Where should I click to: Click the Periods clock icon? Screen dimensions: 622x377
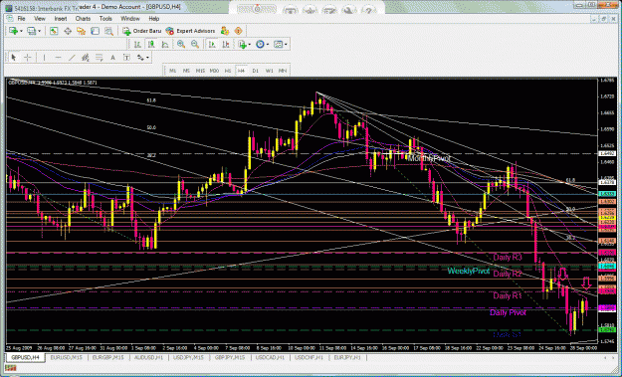click(260, 45)
